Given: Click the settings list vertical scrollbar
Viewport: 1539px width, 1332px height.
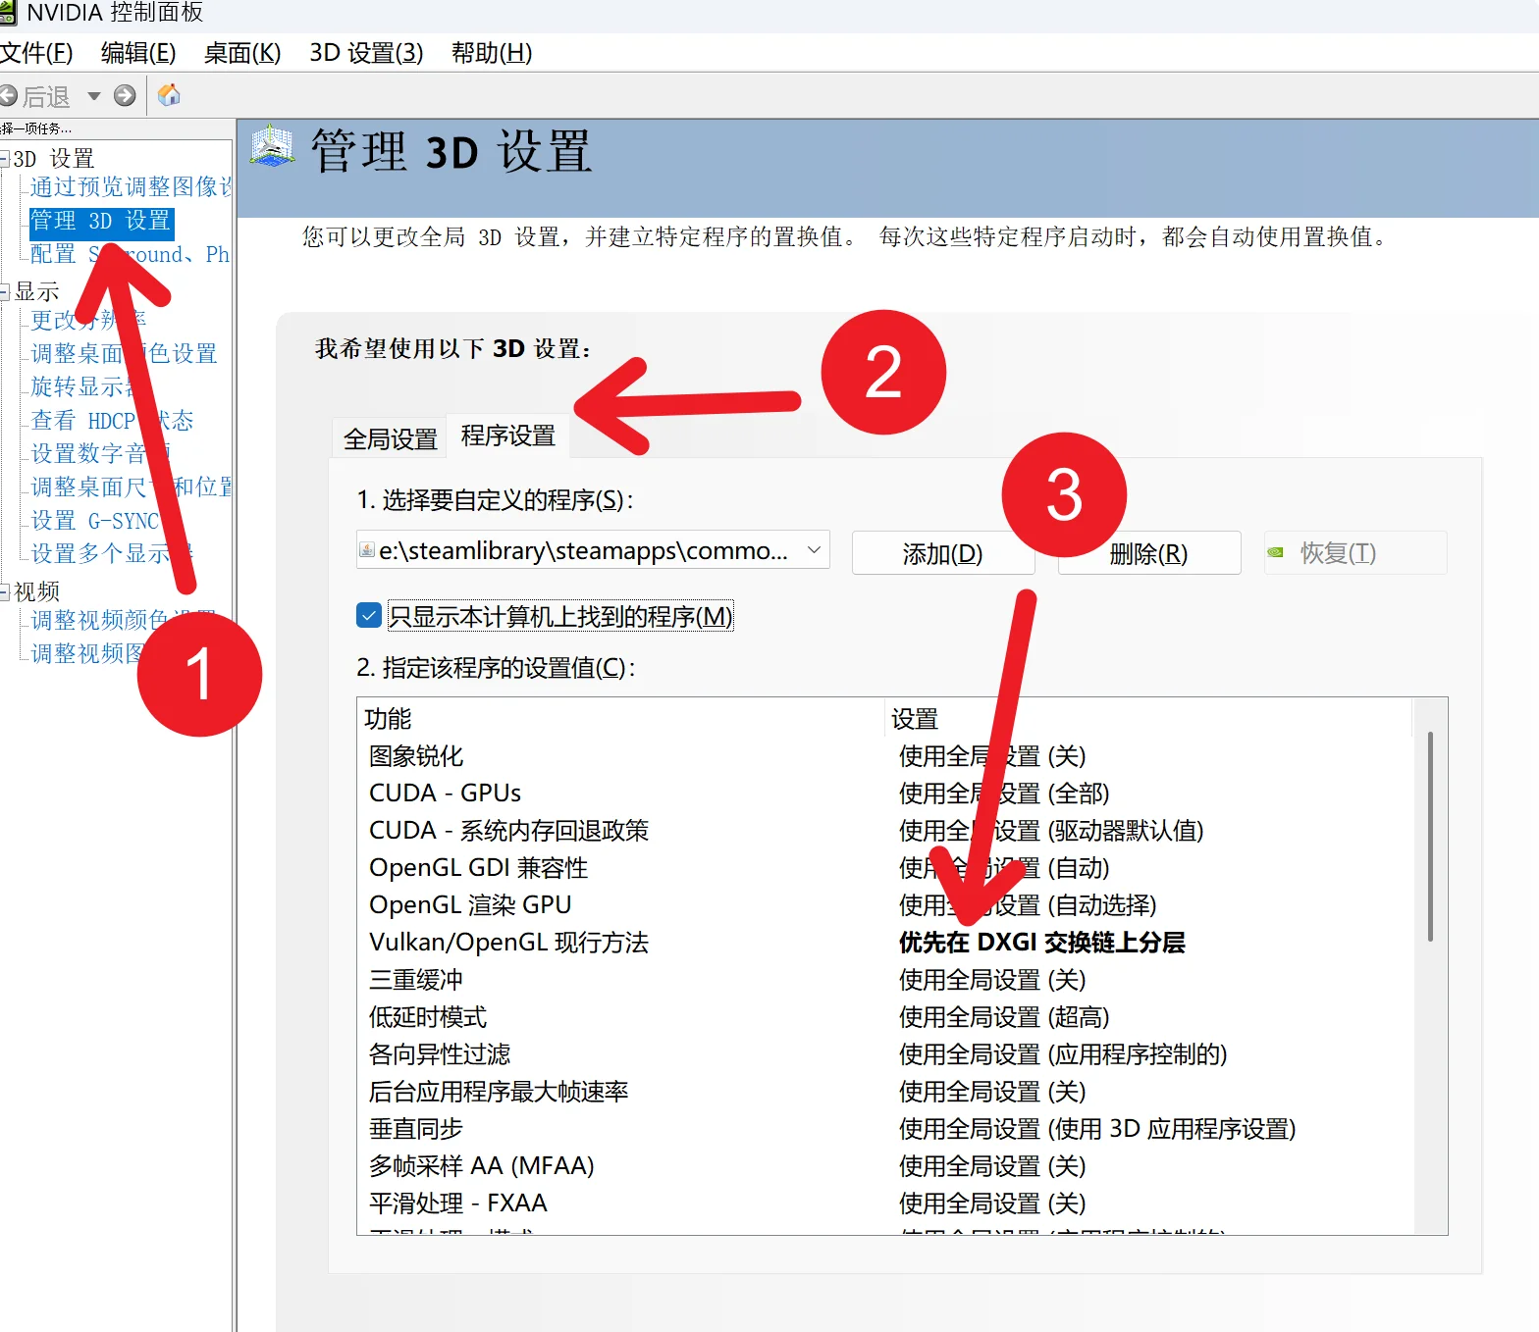Looking at the screenshot, I should pyautogui.click(x=1431, y=836).
